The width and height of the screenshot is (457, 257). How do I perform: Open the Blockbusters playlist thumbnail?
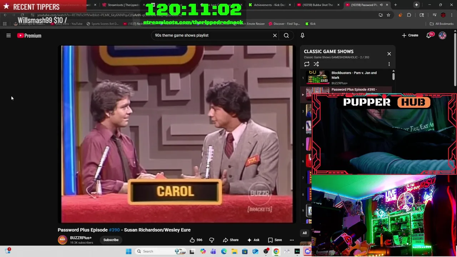click(318, 77)
